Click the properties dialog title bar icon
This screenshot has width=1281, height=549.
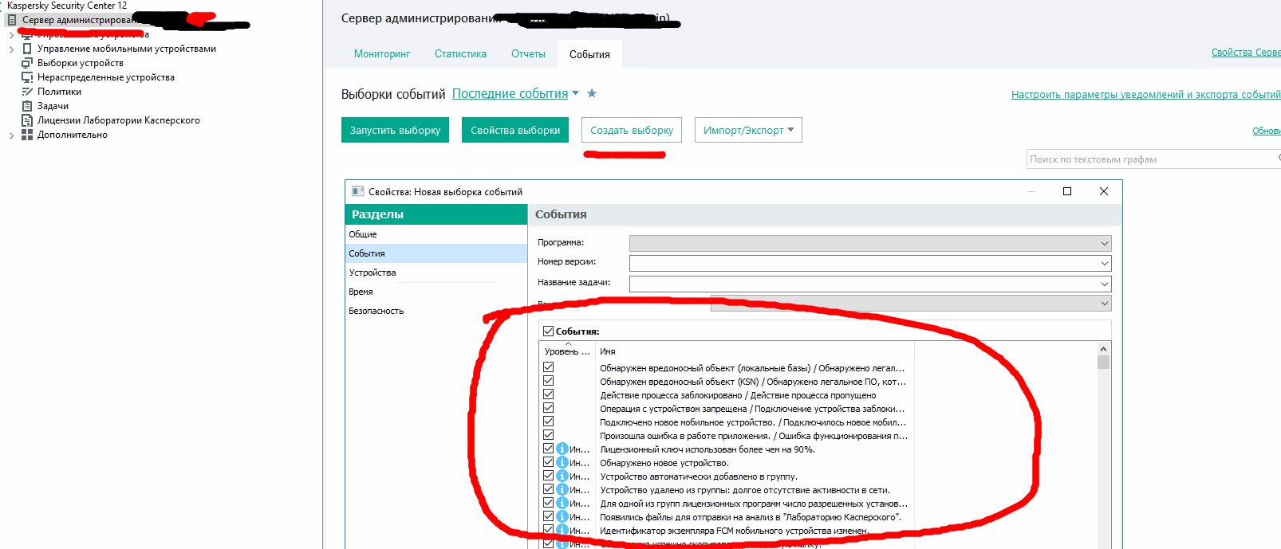point(358,191)
